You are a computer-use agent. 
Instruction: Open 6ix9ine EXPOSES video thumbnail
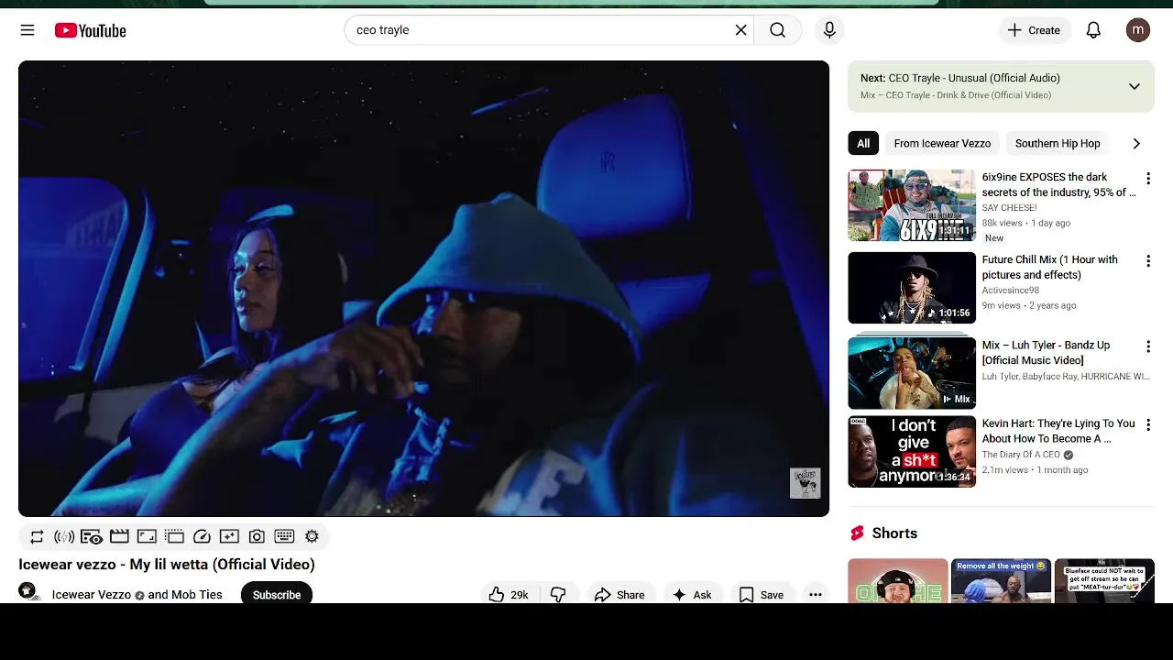pyautogui.click(x=912, y=205)
